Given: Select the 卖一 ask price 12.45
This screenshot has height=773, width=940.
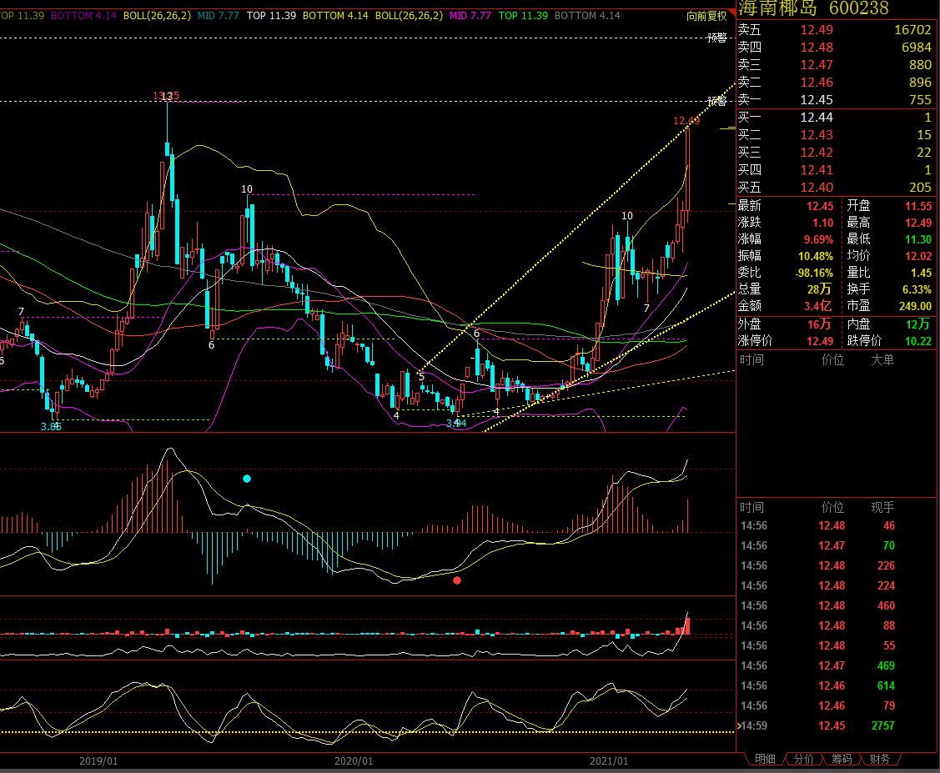Looking at the screenshot, I should point(816,100).
